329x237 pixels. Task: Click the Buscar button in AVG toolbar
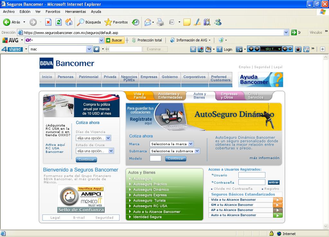[x=114, y=40]
